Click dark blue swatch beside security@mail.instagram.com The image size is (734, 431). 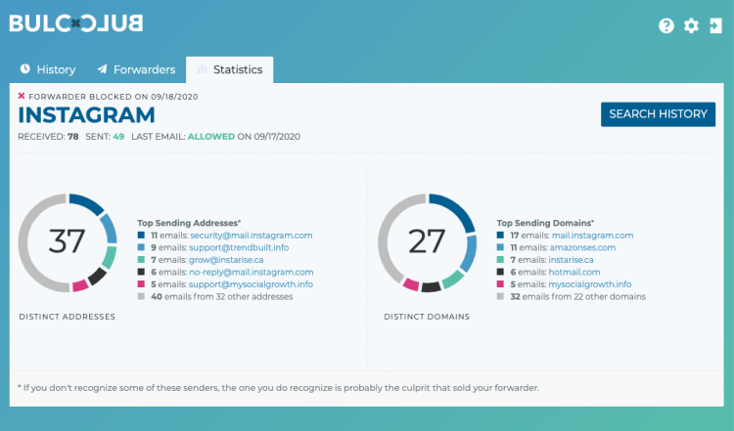pos(141,236)
